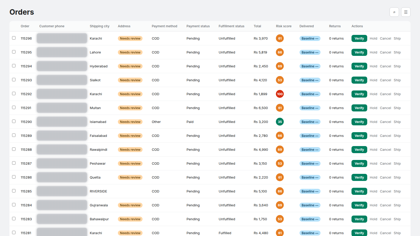Open the hamburger menu button

[x=406, y=12]
